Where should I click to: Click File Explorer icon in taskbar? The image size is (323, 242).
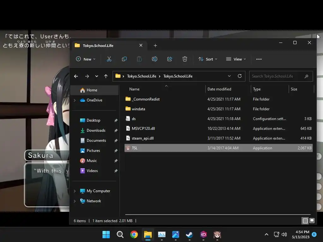[x=148, y=234]
